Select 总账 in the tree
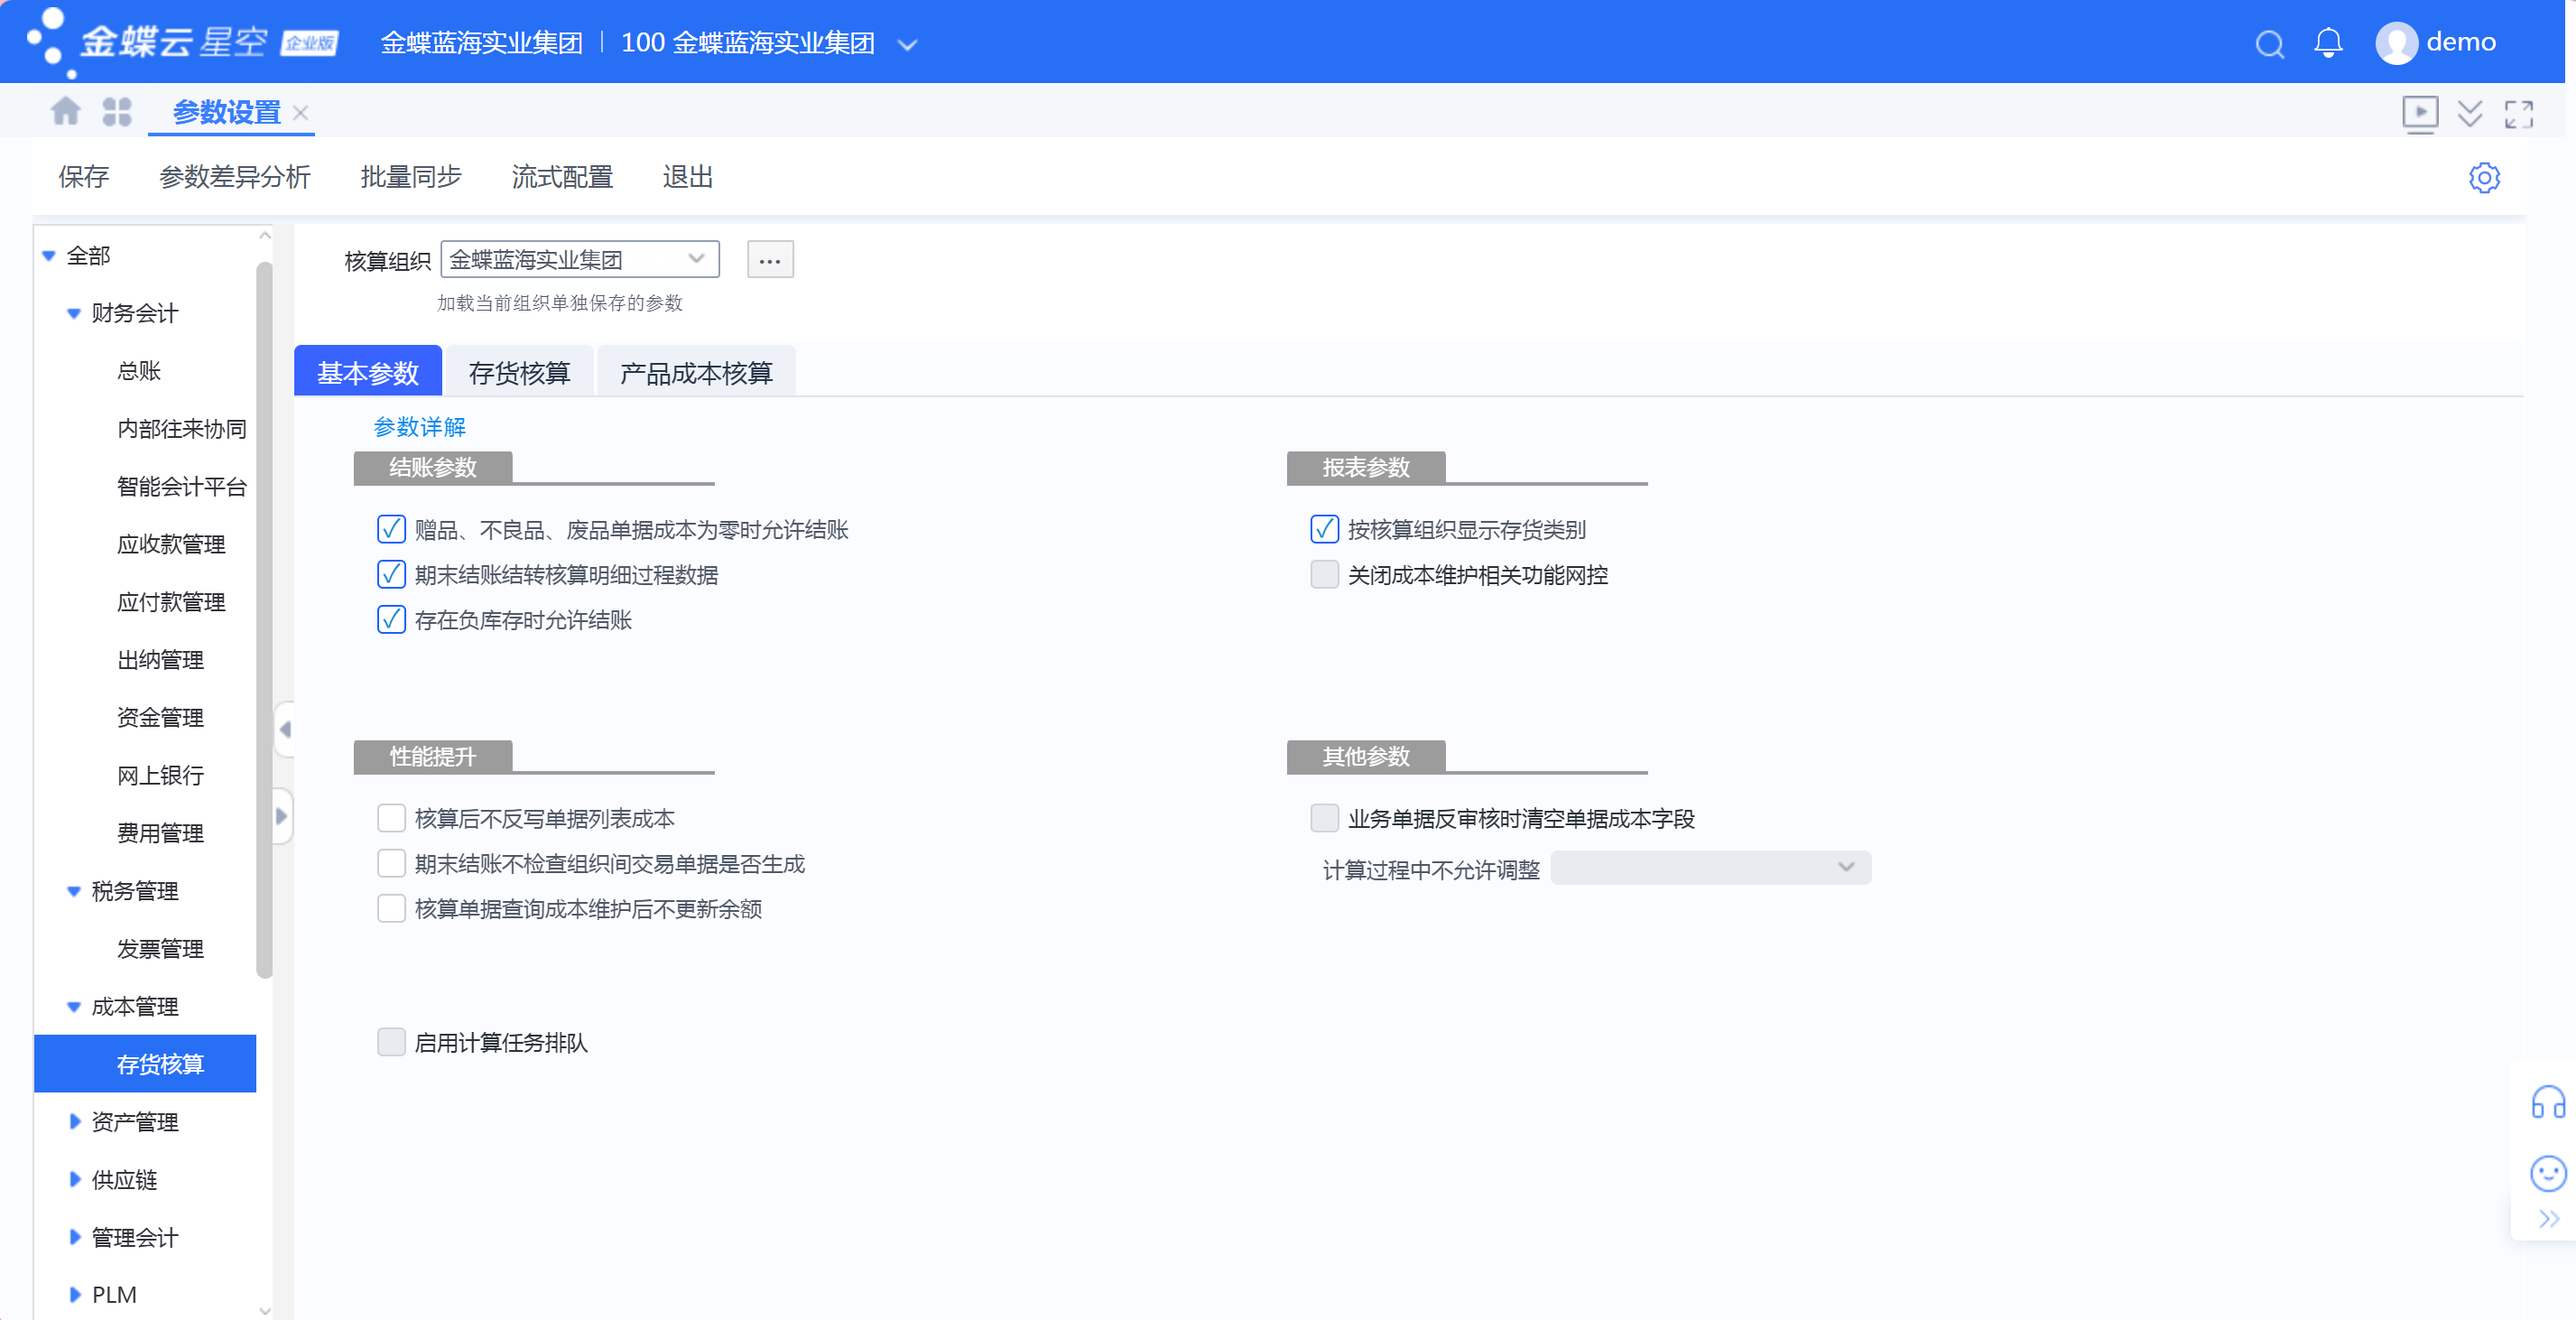Image resolution: width=2576 pixels, height=1320 pixels. click(139, 371)
